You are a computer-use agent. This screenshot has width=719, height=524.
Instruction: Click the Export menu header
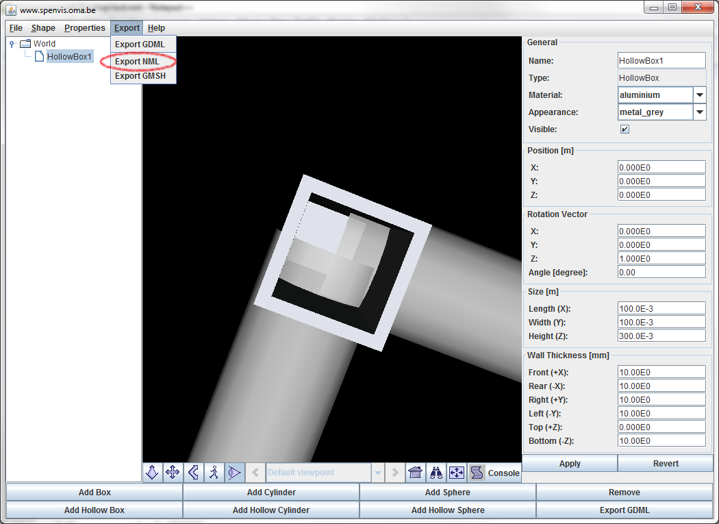point(127,28)
